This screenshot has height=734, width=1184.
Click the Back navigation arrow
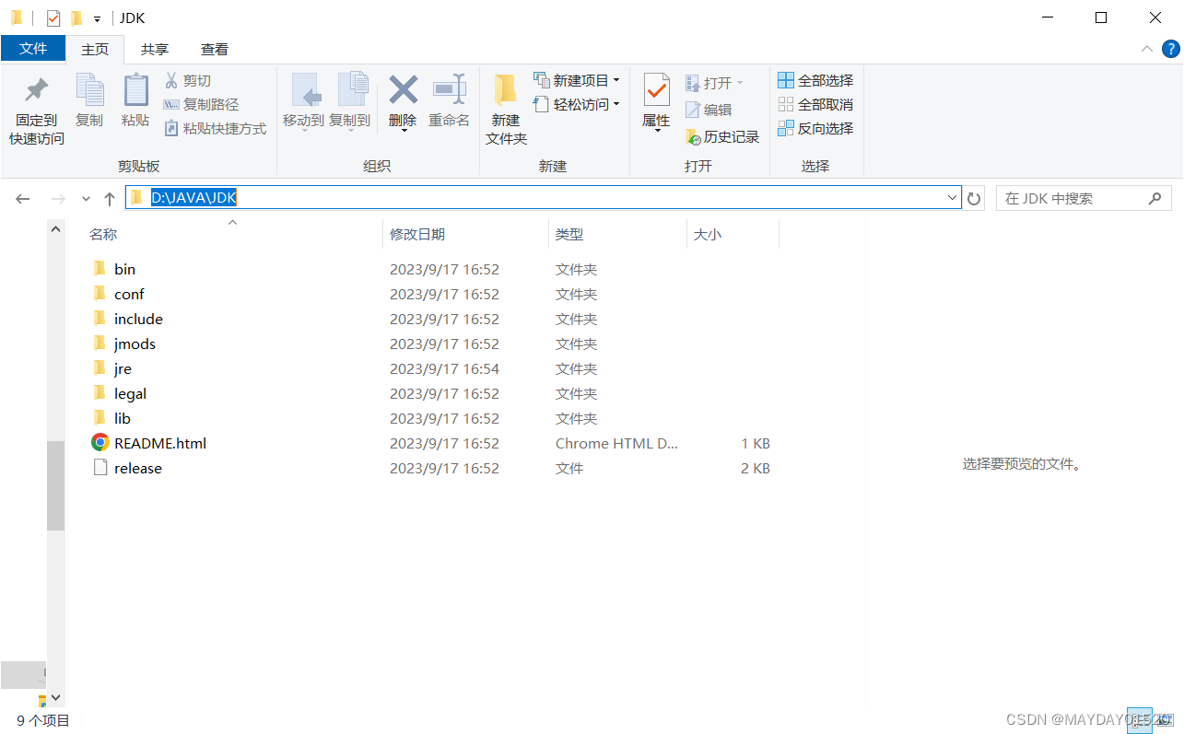pyautogui.click(x=23, y=199)
